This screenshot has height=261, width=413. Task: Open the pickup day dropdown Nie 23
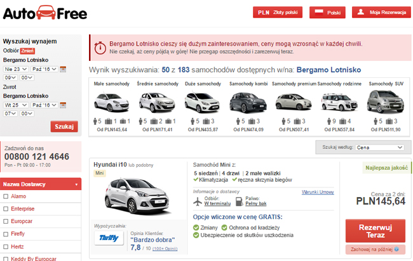pyautogui.click(x=16, y=69)
